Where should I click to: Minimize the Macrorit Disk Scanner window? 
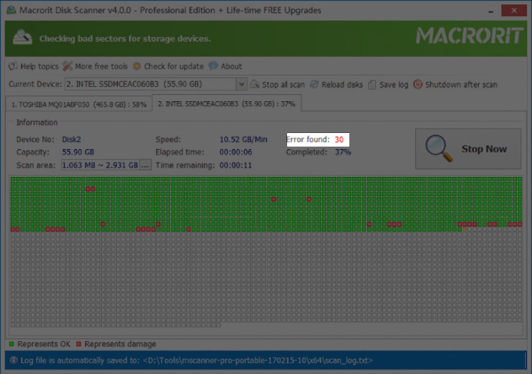pos(491,11)
